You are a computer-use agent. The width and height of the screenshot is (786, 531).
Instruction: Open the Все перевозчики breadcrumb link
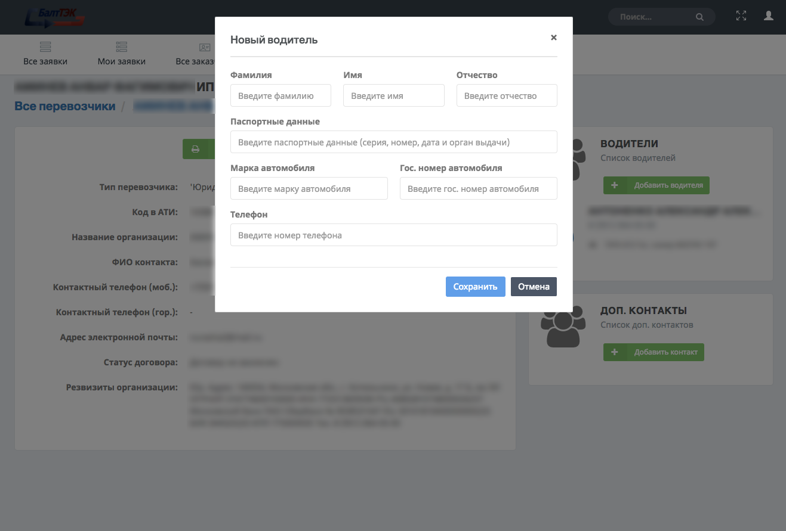coord(65,106)
